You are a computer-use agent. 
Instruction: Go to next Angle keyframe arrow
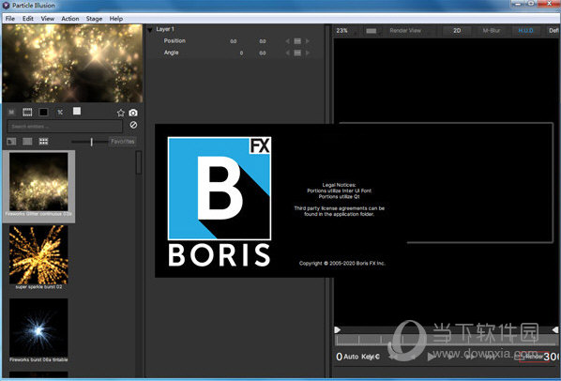(308, 53)
